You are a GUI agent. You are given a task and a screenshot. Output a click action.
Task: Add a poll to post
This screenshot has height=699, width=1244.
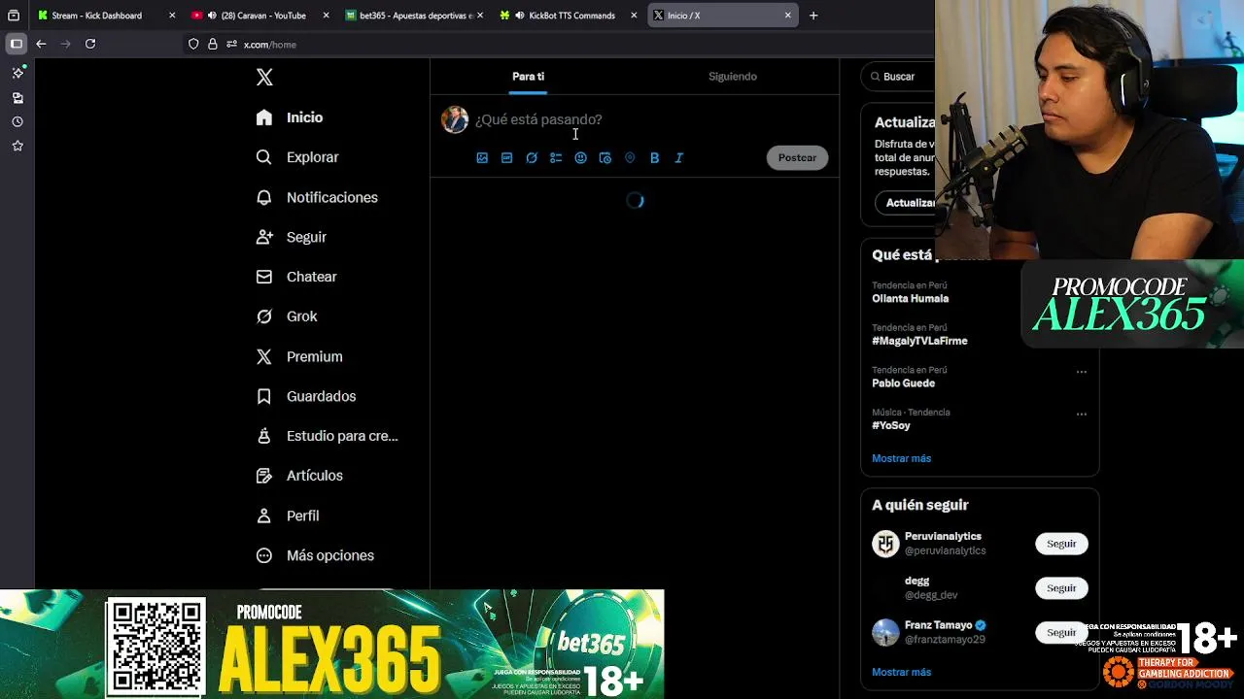[x=556, y=157]
